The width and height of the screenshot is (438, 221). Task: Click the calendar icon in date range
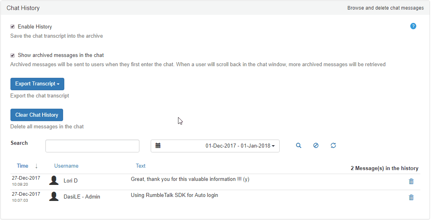click(158, 146)
